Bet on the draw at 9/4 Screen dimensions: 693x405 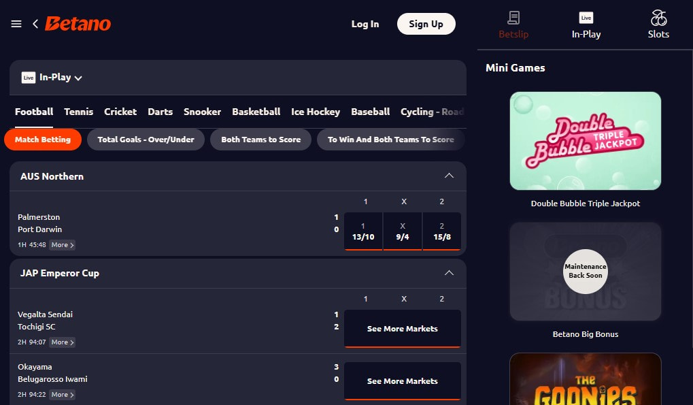[403, 231]
